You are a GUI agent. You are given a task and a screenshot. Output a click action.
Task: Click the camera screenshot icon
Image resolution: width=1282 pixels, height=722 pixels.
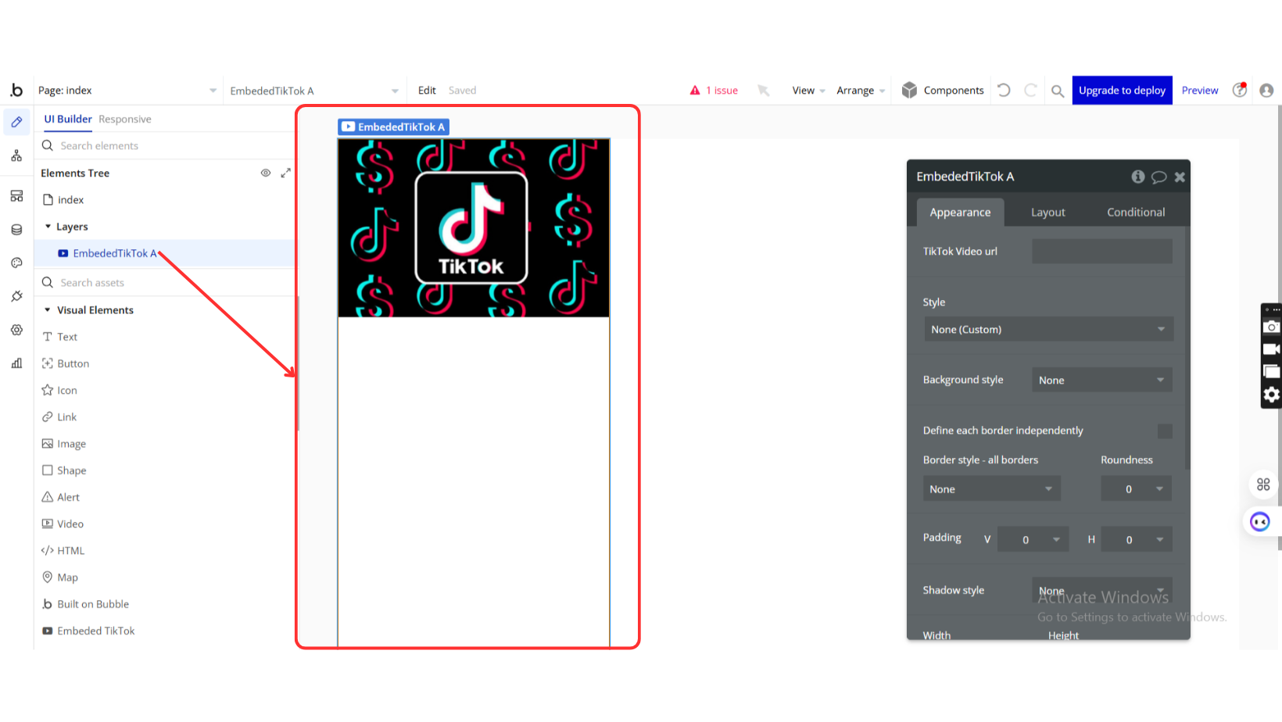(1272, 327)
